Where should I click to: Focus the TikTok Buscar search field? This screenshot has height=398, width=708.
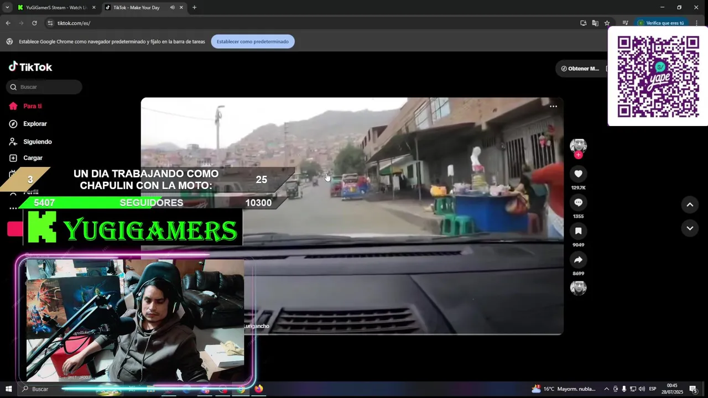[x=44, y=87]
